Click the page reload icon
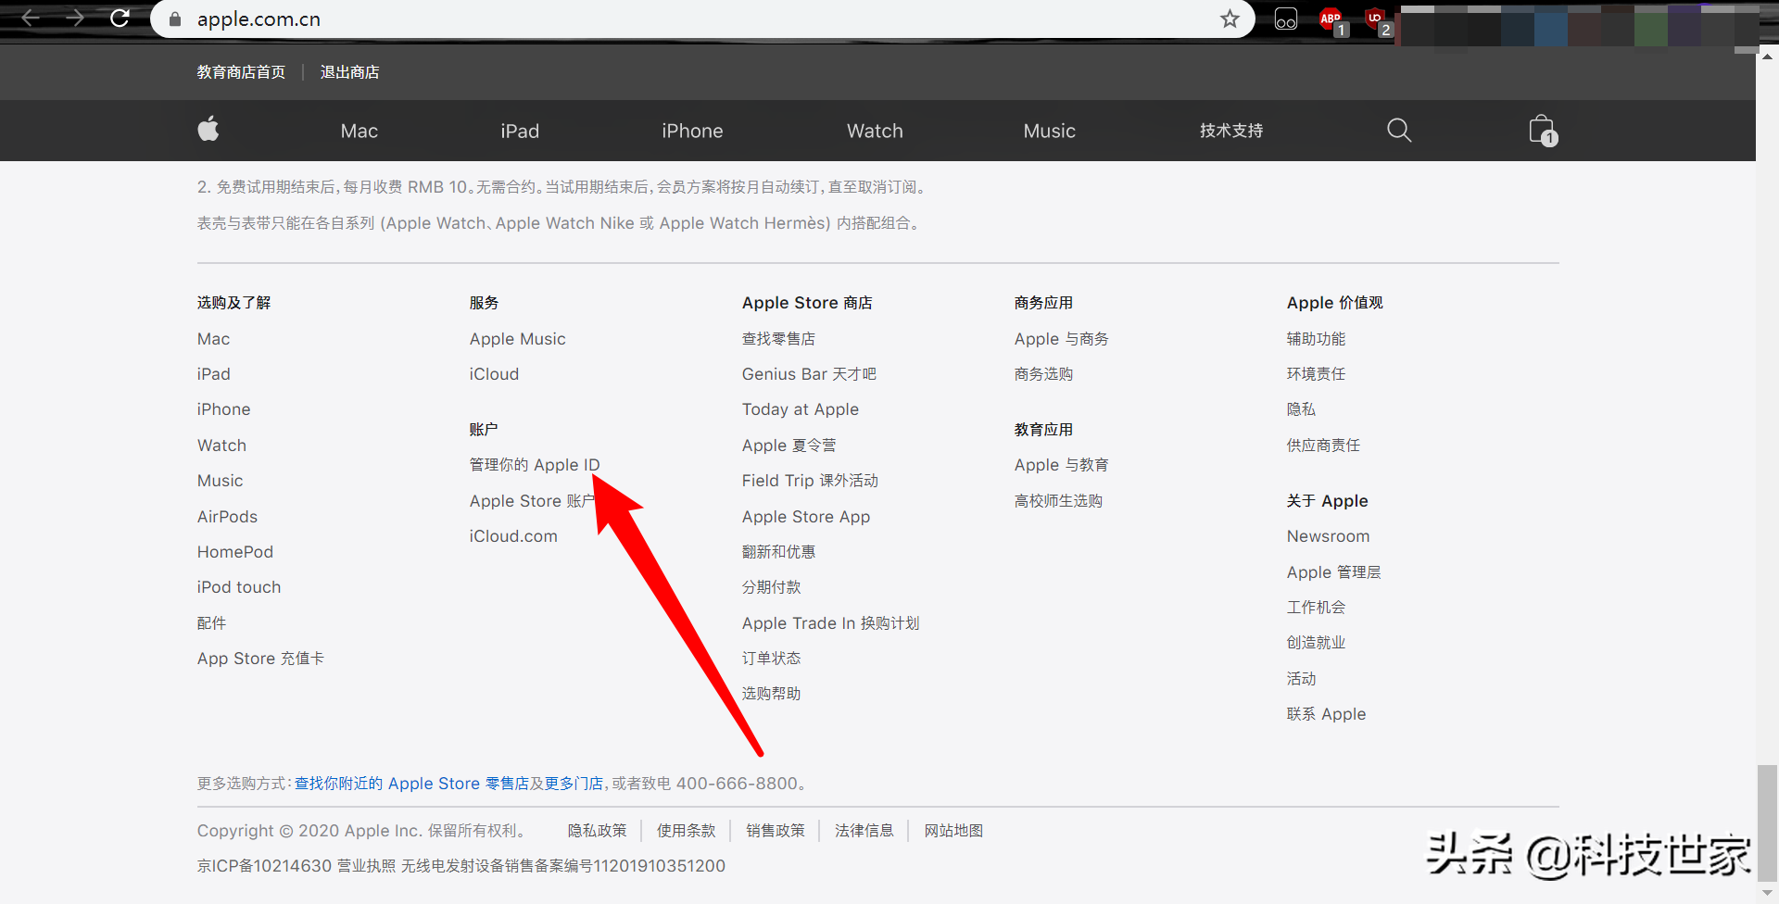Viewport: 1779px width, 904px height. tap(120, 18)
